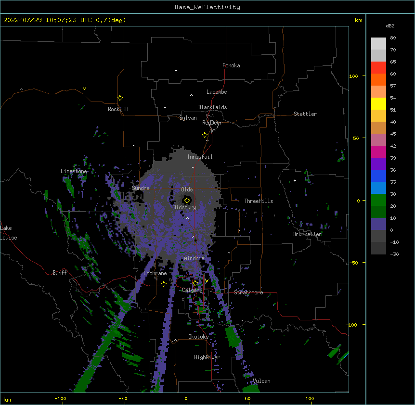
Task: Click the green 20-30 dBZ legend swatch
Action: pos(378,200)
